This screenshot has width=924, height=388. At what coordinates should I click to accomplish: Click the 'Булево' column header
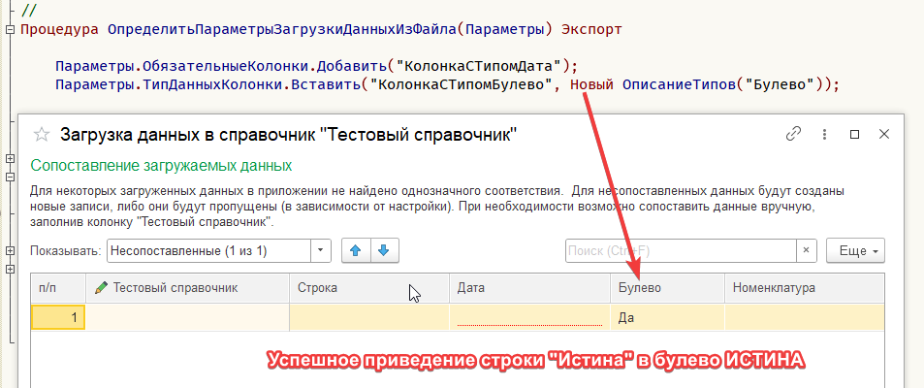pyautogui.click(x=667, y=288)
